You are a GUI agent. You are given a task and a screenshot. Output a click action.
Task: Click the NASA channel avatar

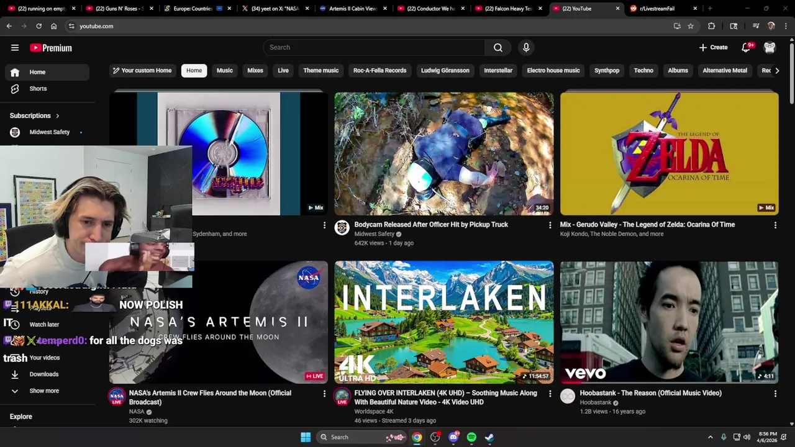pos(117,396)
